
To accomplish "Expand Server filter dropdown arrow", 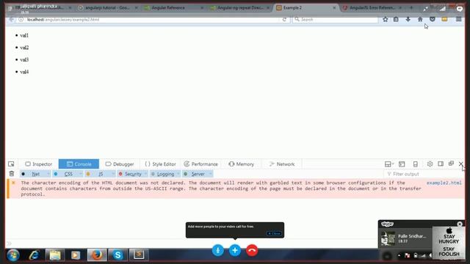I will (211, 174).
